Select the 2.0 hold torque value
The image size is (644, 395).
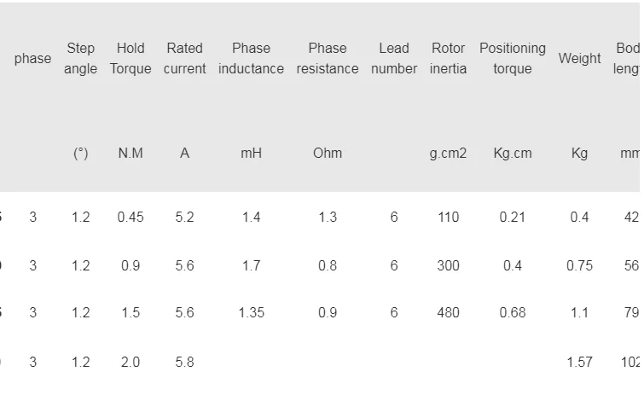[131, 362]
